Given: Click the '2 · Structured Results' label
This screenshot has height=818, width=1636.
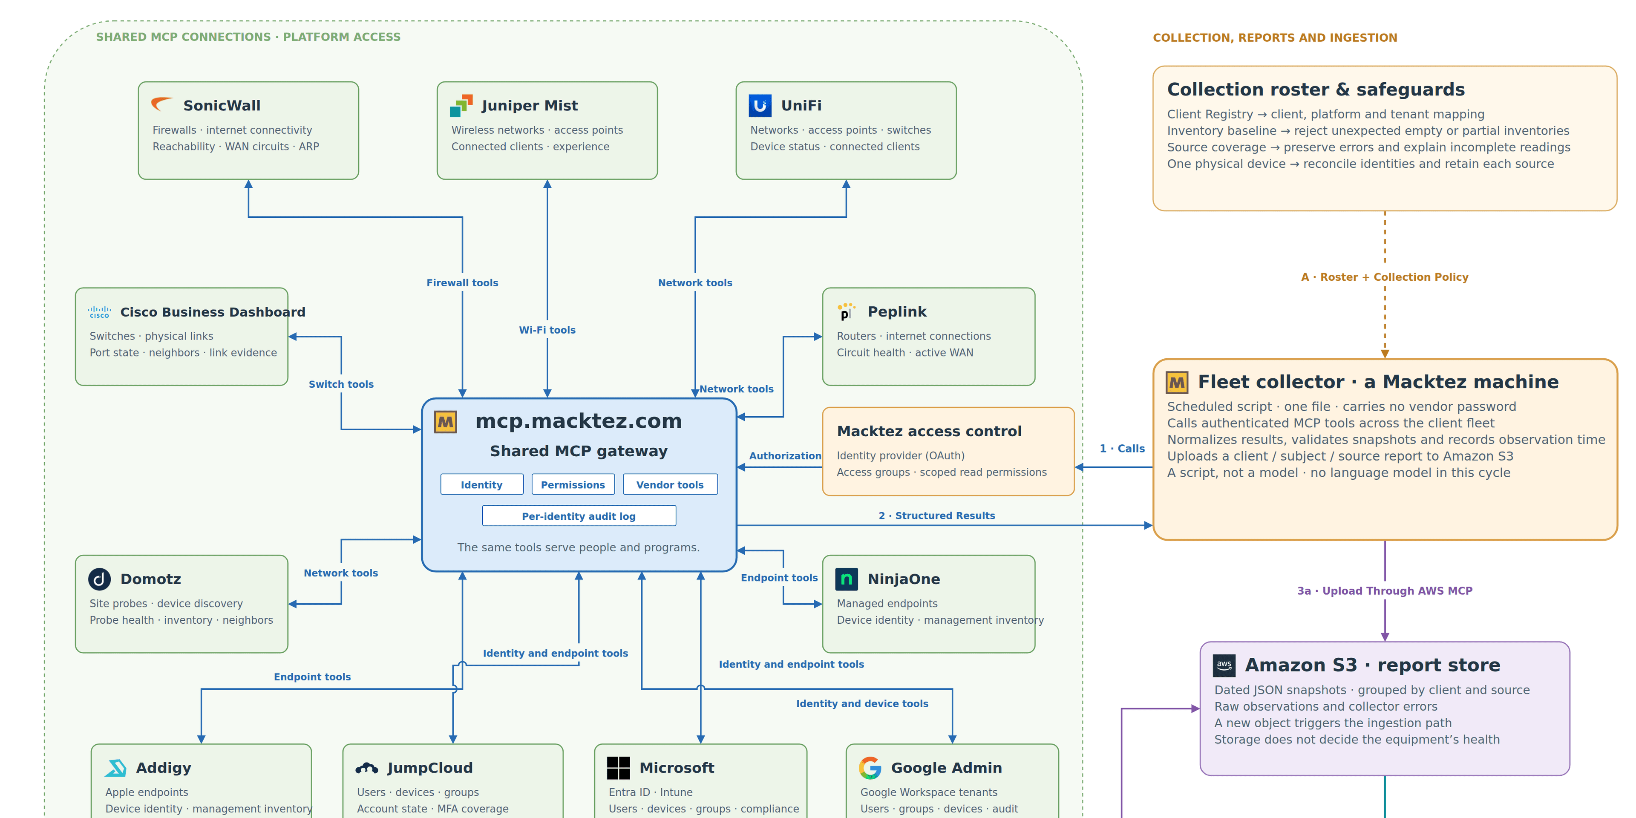Looking at the screenshot, I should click(937, 516).
